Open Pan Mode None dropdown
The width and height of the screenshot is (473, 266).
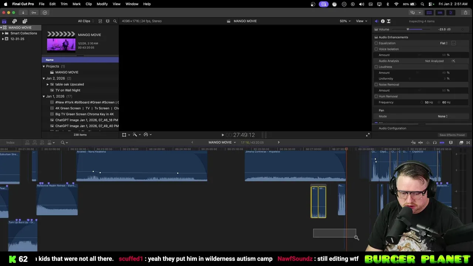[443, 116]
